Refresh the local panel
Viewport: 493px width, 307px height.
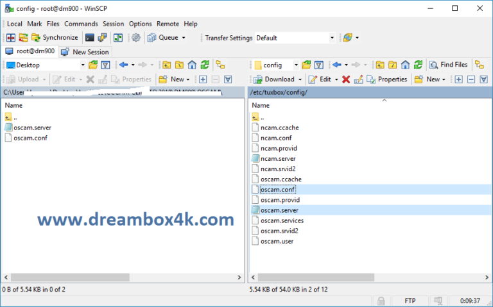click(205, 65)
